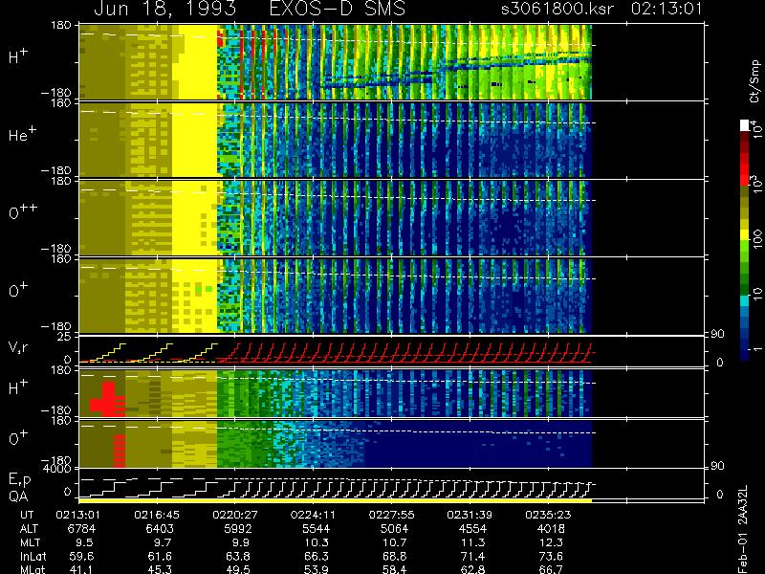Click the 'Feb-01 2AA32L' vertical stamp

[743, 529]
